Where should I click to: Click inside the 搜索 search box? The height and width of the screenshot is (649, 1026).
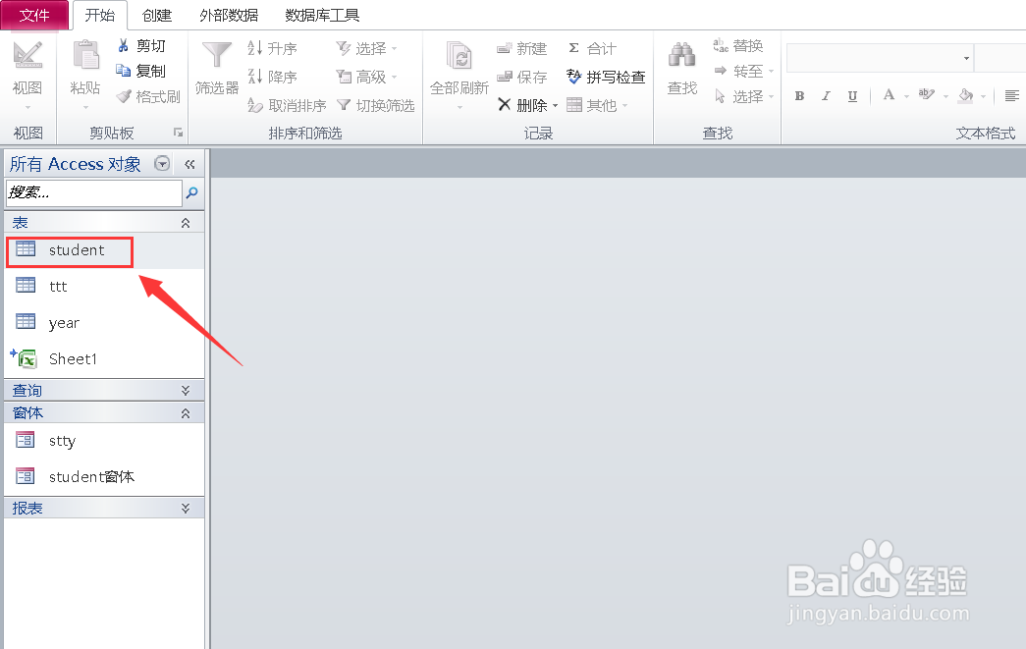click(x=93, y=192)
